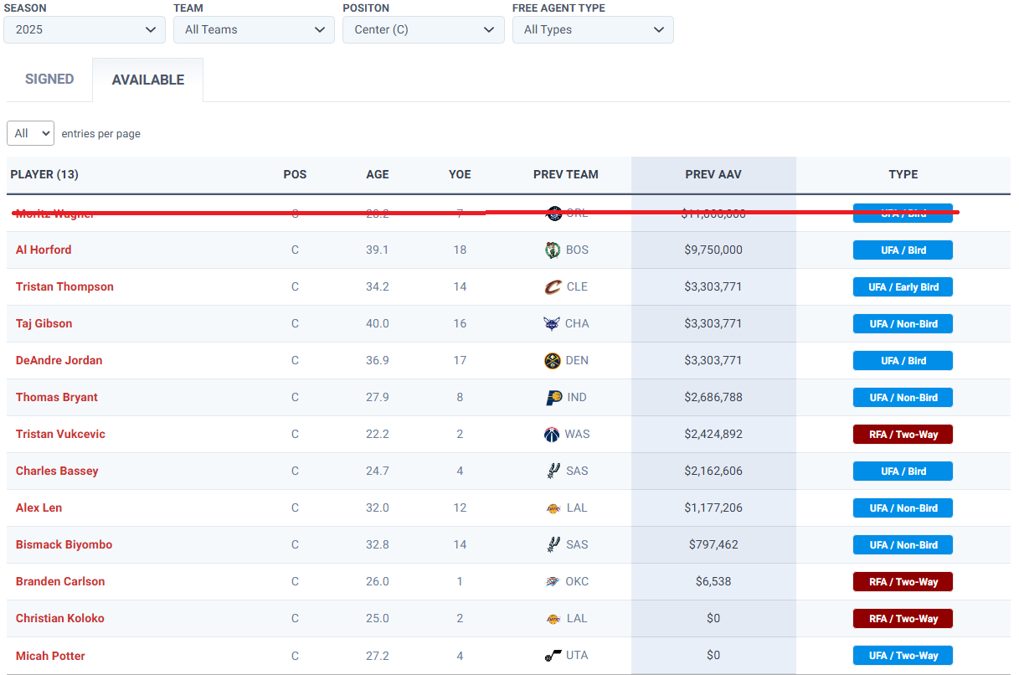Sort by the Prev AAV column header
This screenshot has height=675, width=1019.
point(713,174)
